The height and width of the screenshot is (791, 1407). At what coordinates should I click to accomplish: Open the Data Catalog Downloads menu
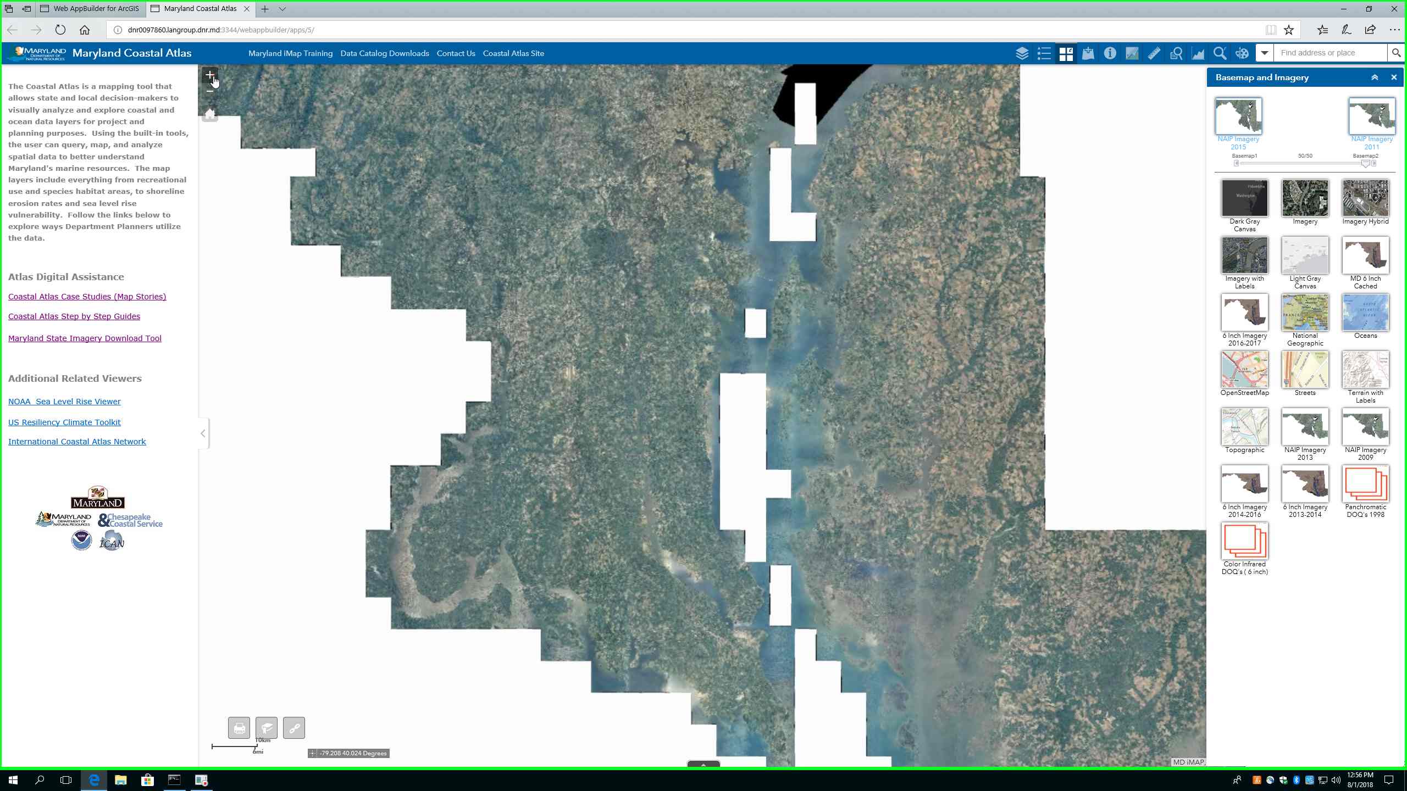384,53
